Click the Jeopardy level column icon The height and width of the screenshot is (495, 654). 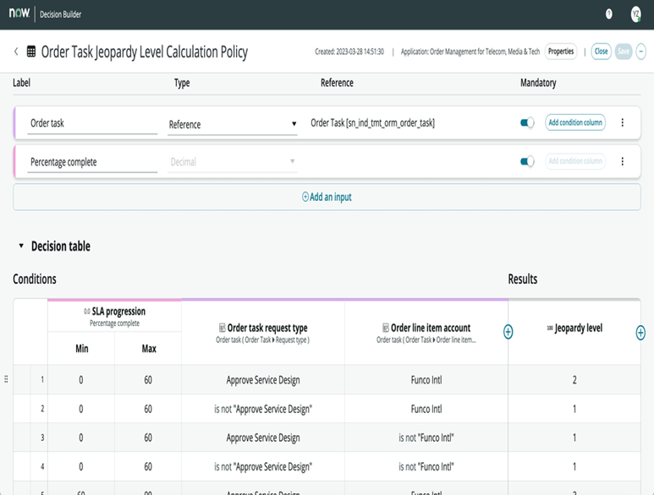point(550,328)
